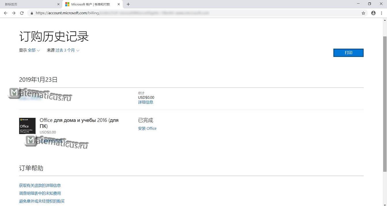Click the scrollbar up arrow

click(385, 20)
